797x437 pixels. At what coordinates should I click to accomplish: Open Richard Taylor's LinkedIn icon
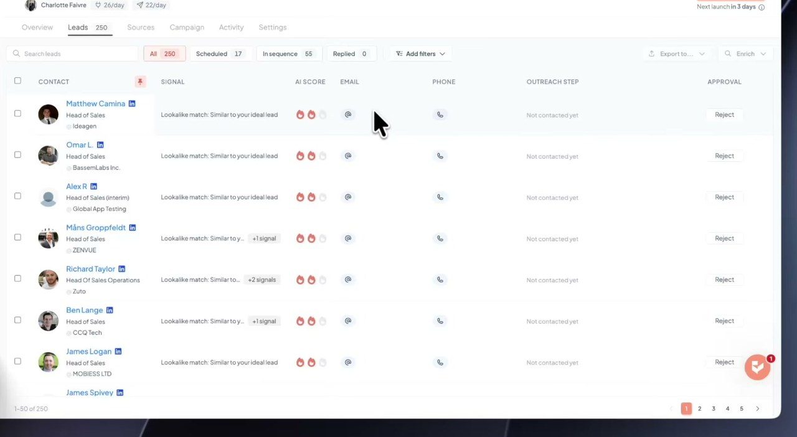(121, 269)
